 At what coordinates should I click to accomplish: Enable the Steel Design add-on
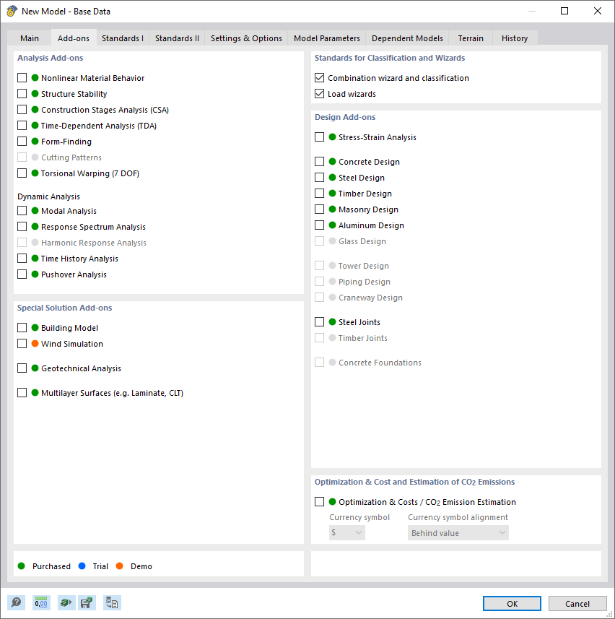click(x=320, y=178)
